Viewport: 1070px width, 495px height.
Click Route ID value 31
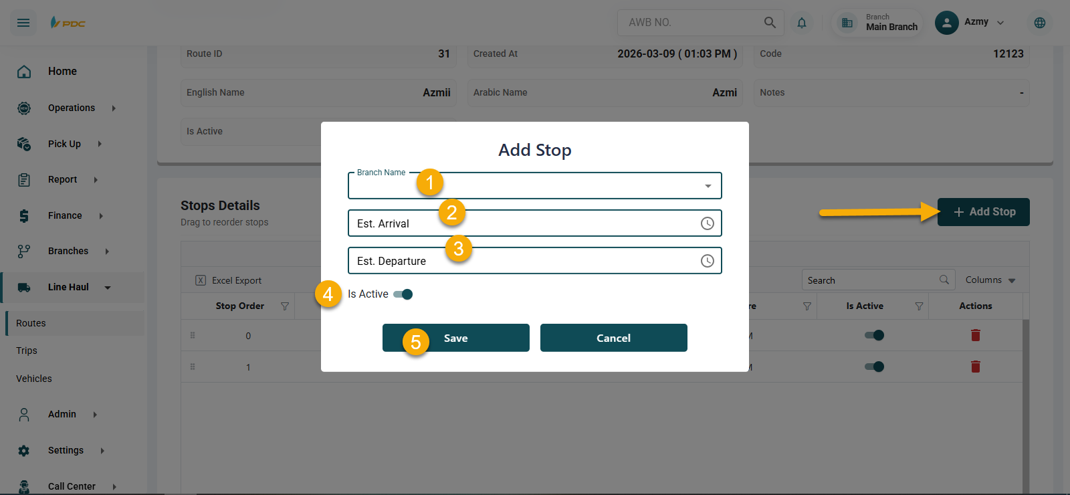coord(444,54)
